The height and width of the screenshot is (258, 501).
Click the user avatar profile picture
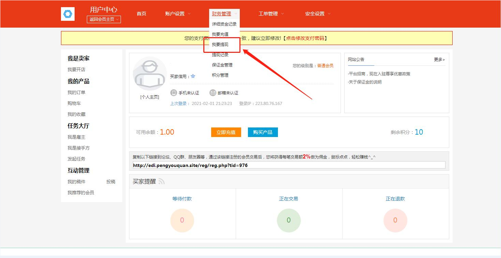tap(150, 74)
